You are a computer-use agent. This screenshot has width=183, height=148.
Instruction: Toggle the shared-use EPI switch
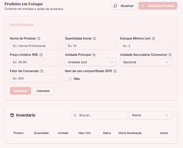tap(69, 79)
